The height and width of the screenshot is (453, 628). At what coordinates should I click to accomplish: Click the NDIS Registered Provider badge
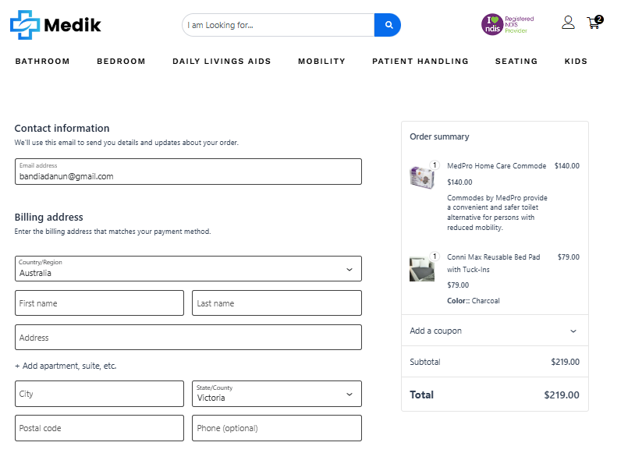click(507, 24)
